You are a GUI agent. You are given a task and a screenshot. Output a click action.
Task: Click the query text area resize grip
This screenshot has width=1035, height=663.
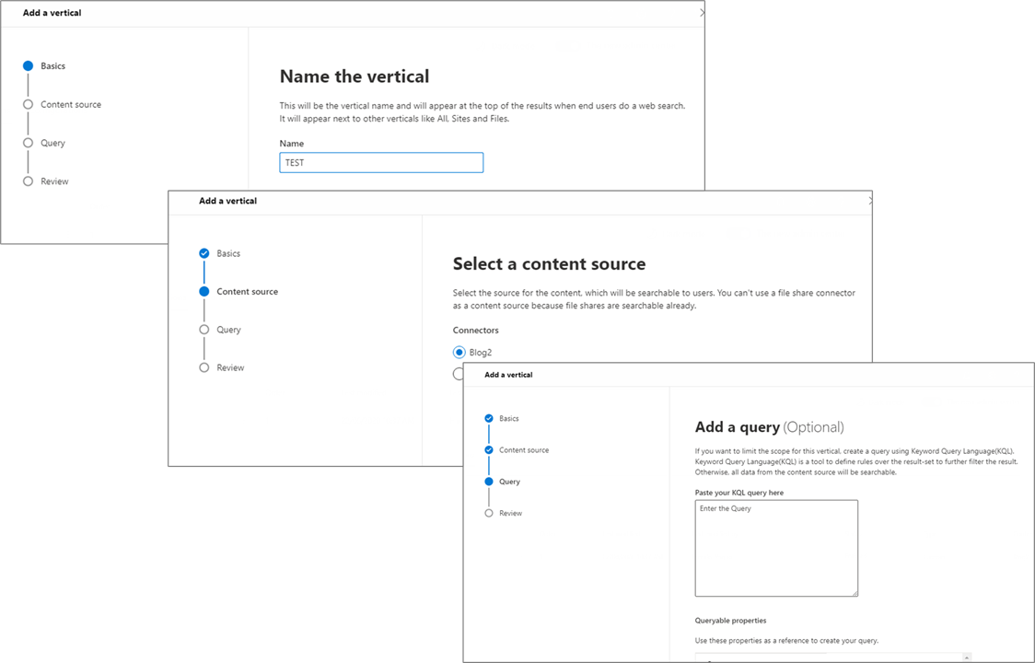click(855, 593)
